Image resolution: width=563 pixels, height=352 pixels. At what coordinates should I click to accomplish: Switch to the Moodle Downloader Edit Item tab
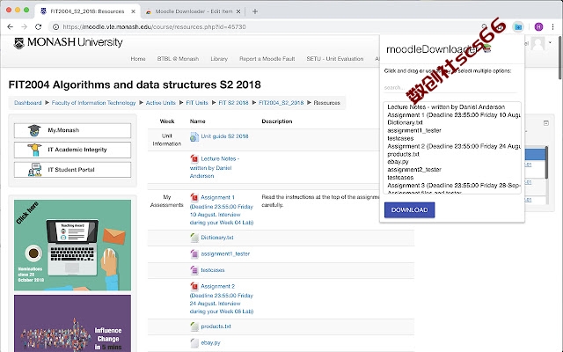193,11
